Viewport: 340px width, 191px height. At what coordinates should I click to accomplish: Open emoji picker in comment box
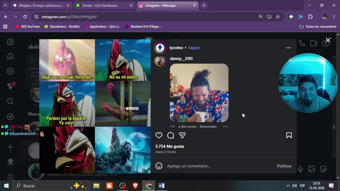[x=159, y=166]
